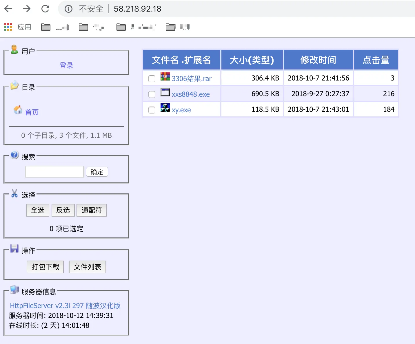Download the 3306结果.rar file link
The width and height of the screenshot is (415, 344).
pyautogui.click(x=192, y=79)
